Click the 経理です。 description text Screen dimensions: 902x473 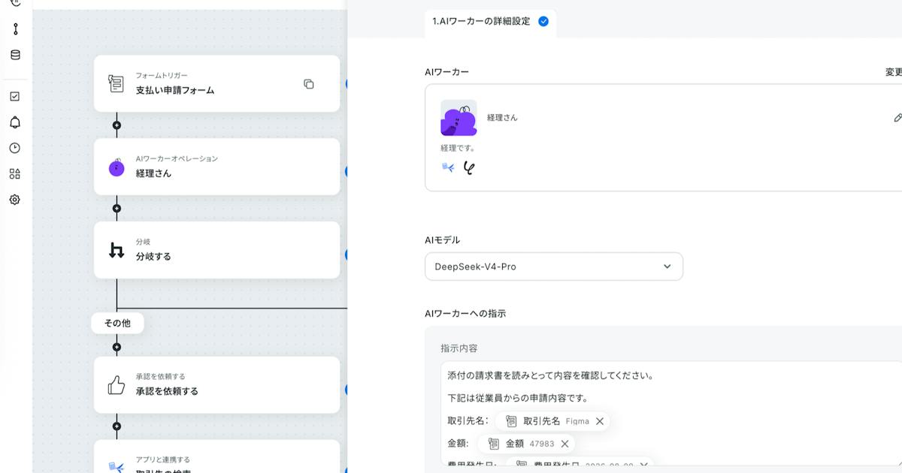[457, 149]
